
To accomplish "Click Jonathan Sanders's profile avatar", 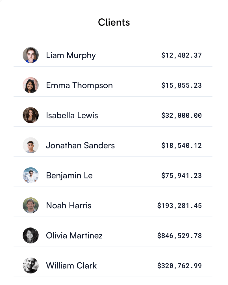I will pyautogui.click(x=31, y=145).
